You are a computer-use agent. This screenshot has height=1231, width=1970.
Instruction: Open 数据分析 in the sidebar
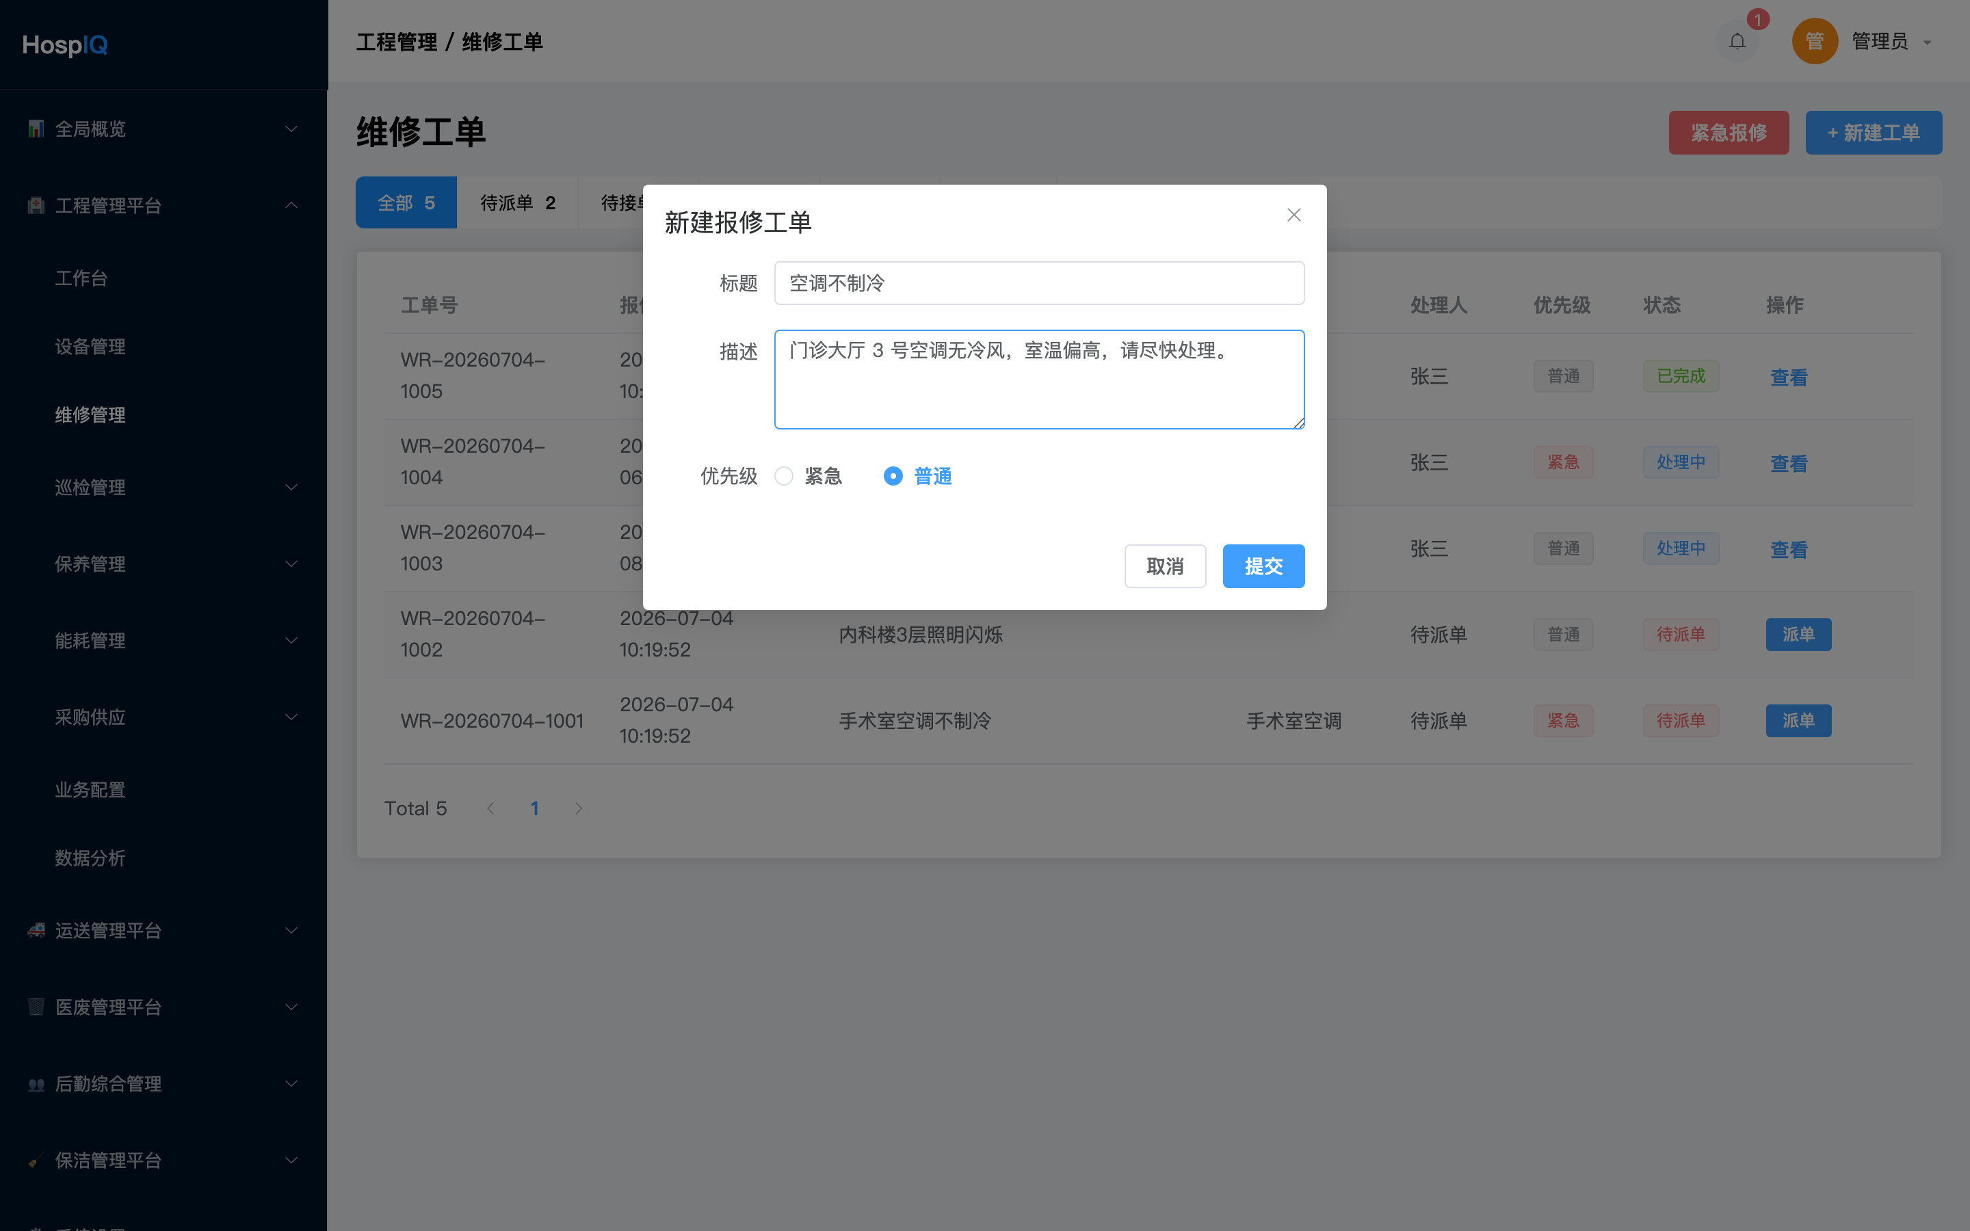click(90, 858)
